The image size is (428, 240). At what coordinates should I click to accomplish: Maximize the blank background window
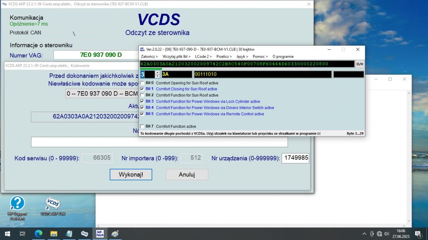click(x=390, y=79)
